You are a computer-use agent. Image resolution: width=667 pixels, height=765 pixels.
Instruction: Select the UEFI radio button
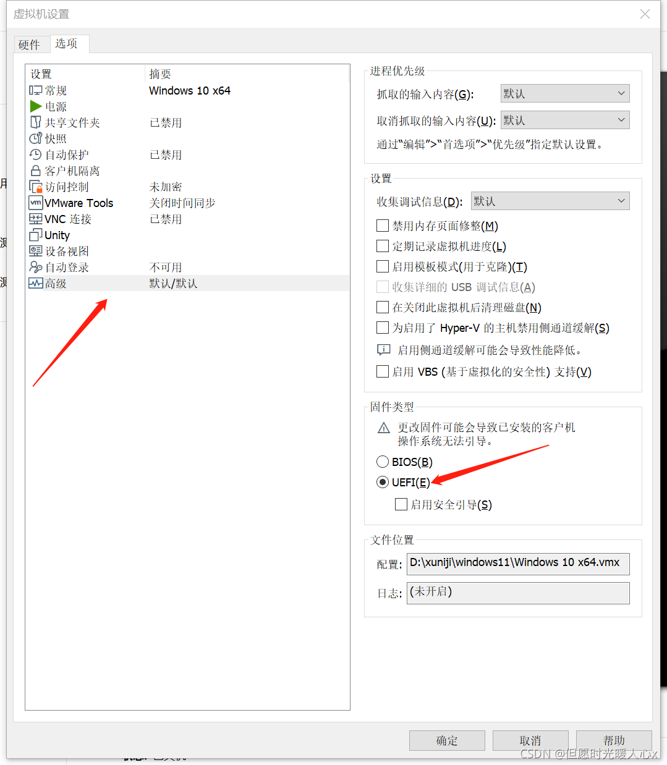click(383, 482)
